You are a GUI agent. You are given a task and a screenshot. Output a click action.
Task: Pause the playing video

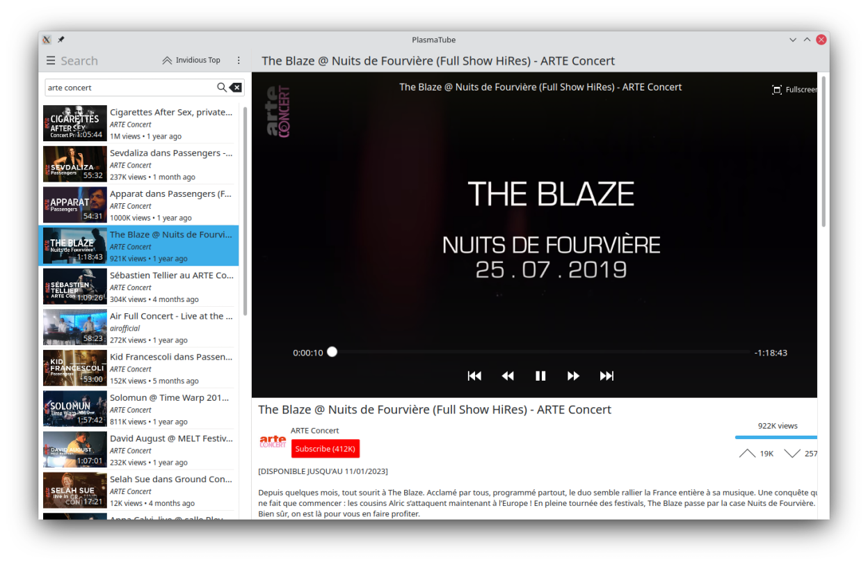[540, 376]
